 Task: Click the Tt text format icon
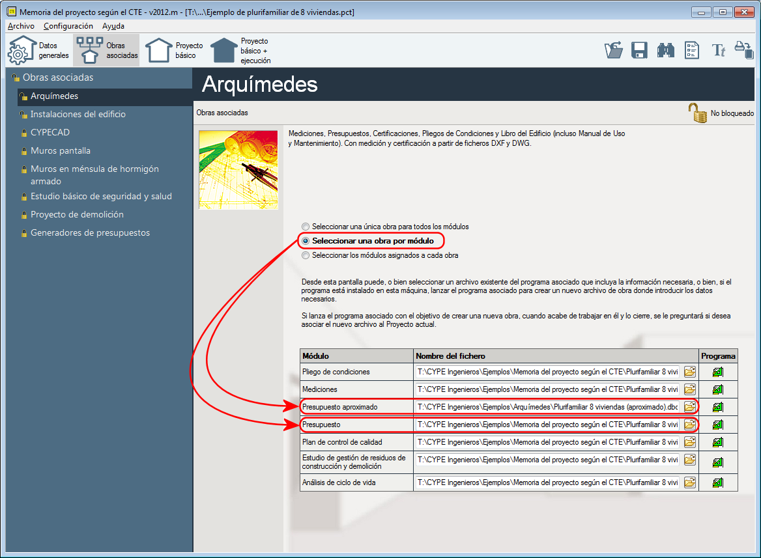[x=718, y=51]
